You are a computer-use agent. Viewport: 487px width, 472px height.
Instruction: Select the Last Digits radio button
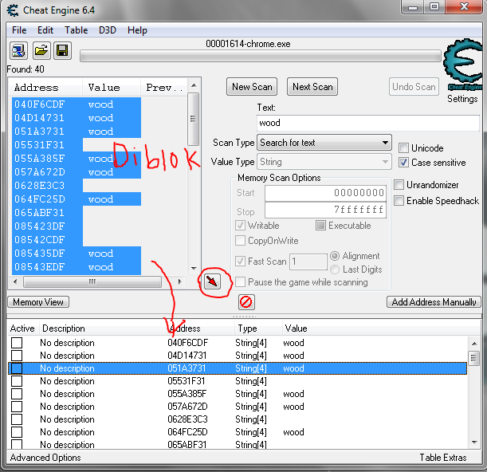click(x=335, y=269)
